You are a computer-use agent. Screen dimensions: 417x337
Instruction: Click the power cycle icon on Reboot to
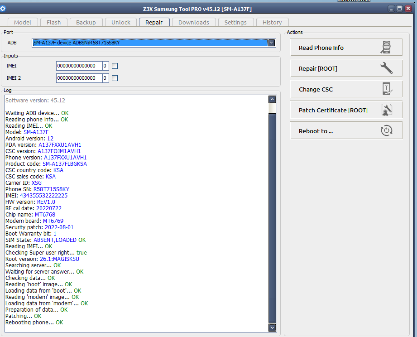[386, 130]
